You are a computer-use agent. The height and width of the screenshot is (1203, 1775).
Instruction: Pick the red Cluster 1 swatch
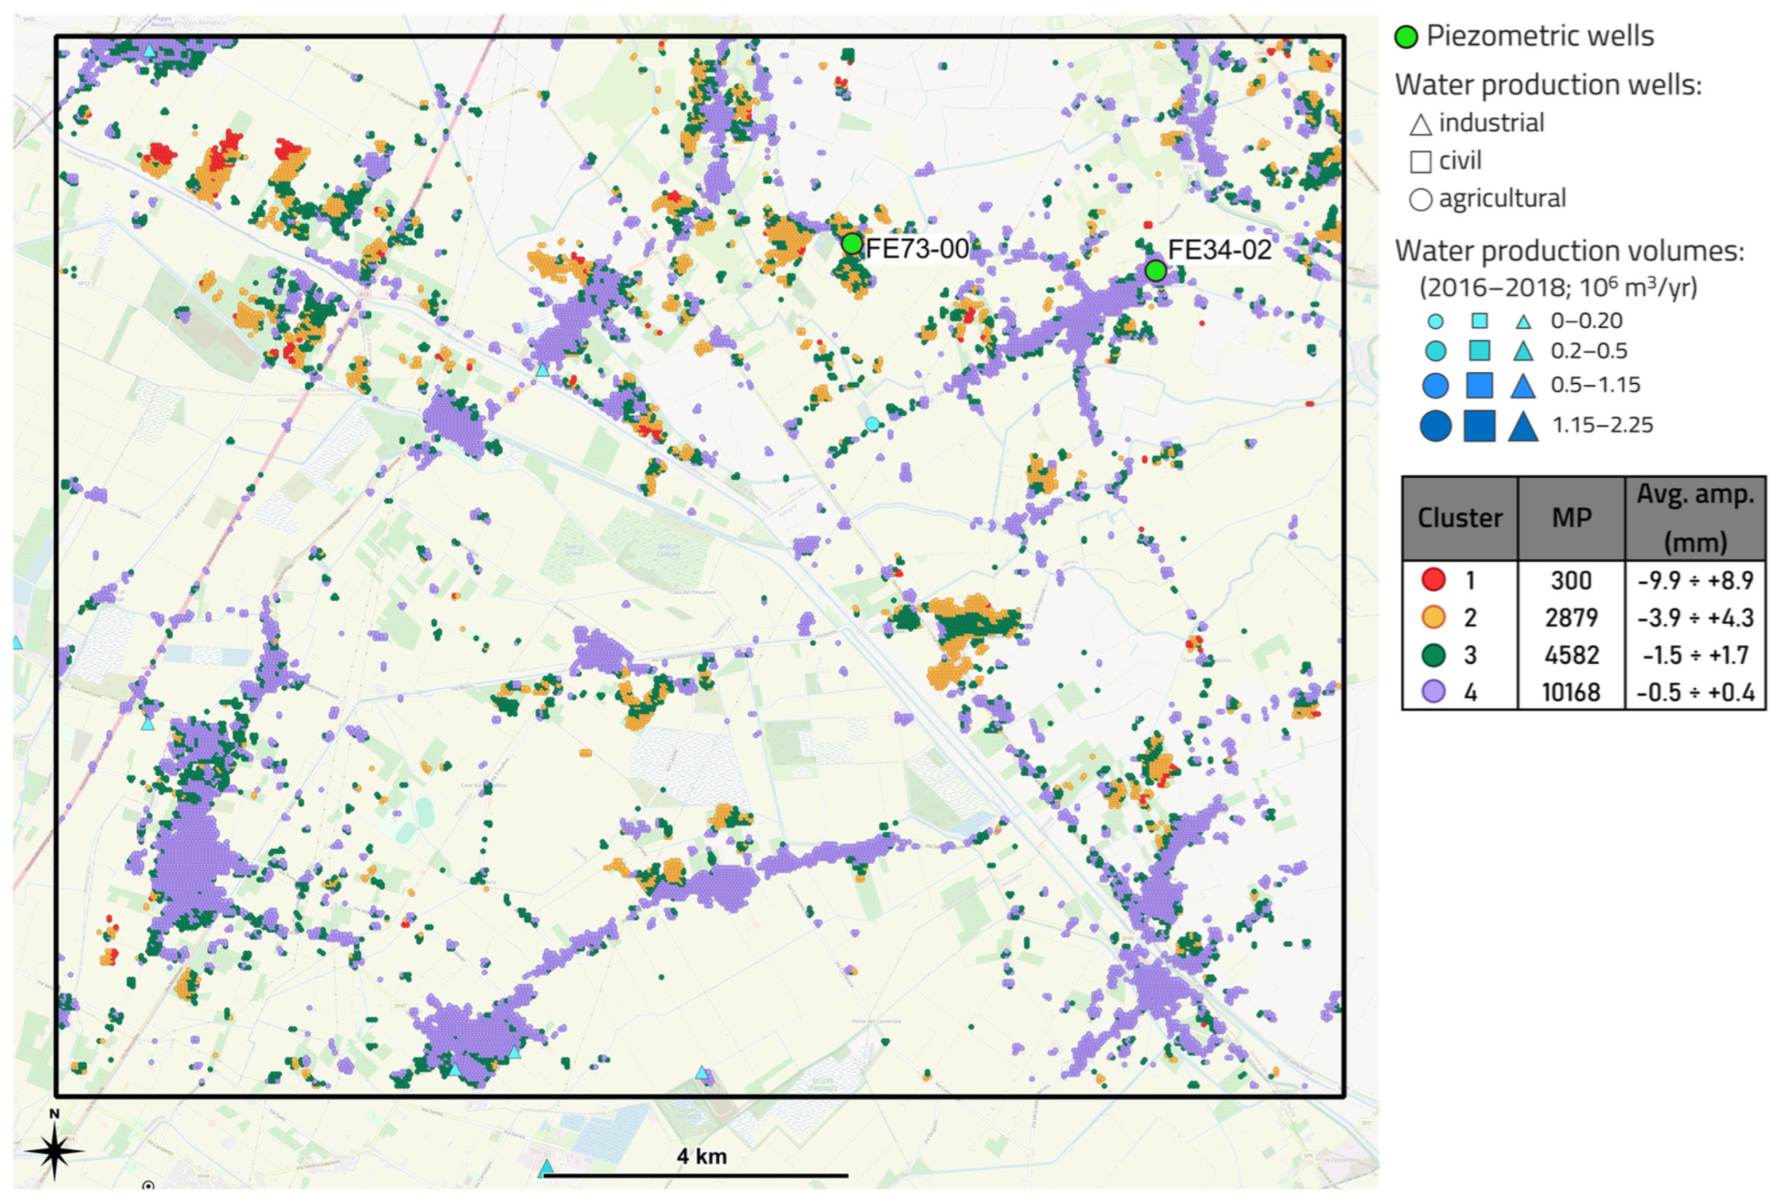pyautogui.click(x=1434, y=579)
